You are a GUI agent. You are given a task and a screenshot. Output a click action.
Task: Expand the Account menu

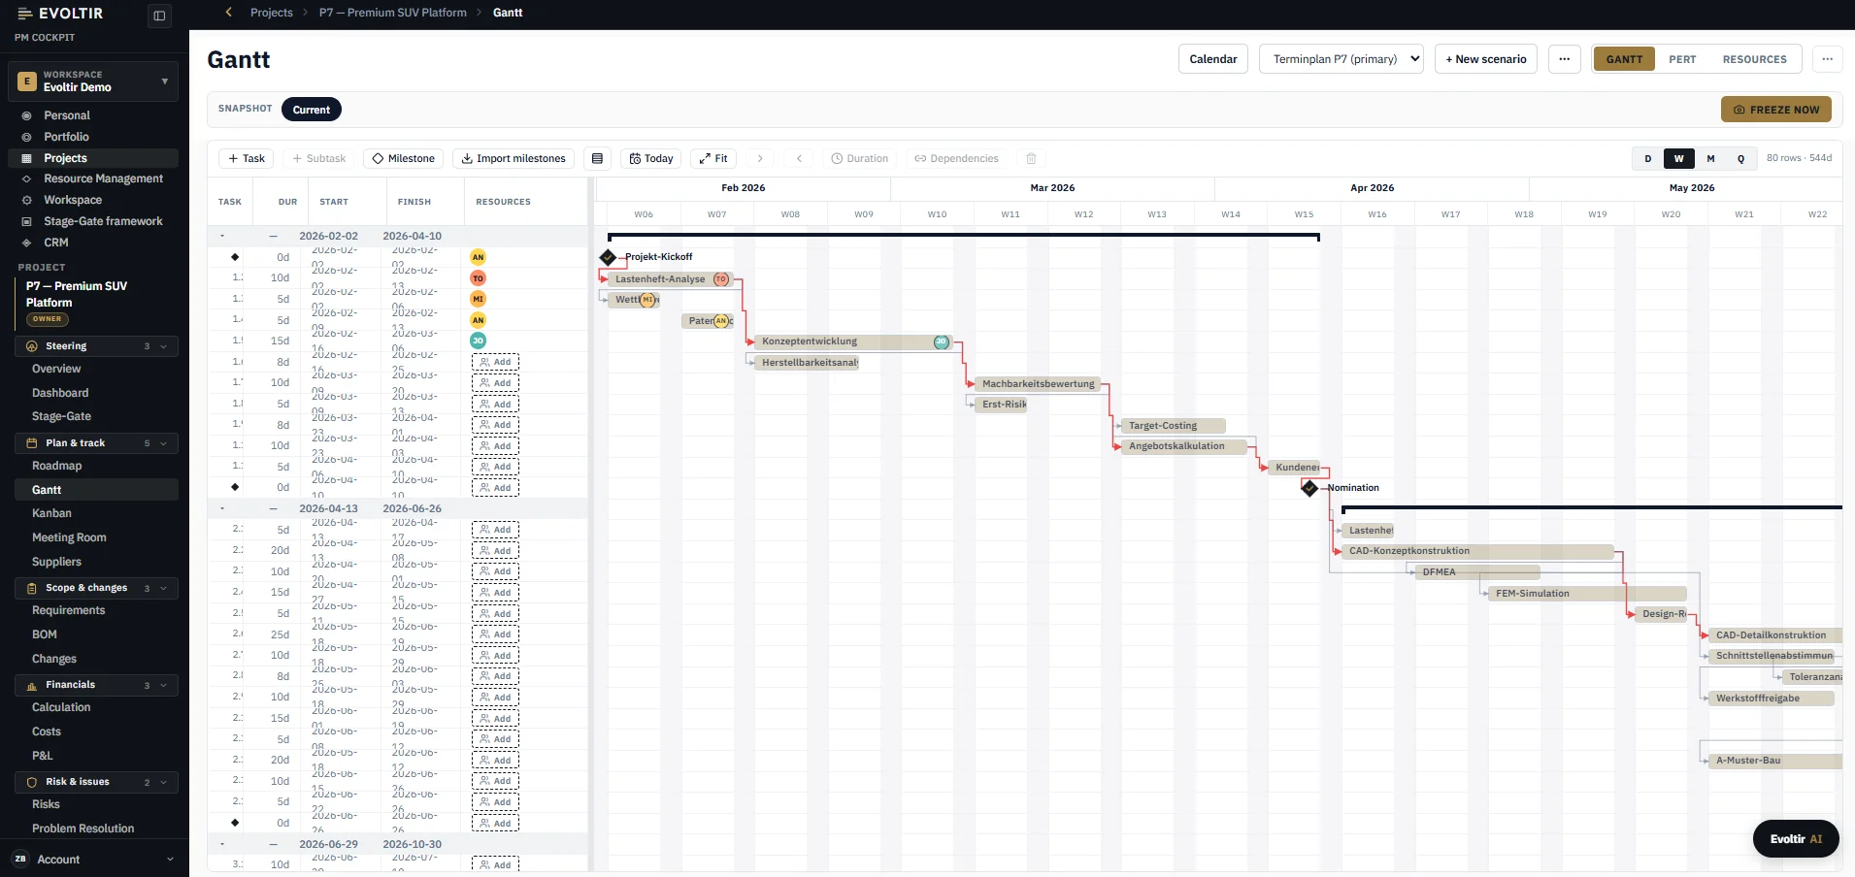[x=94, y=860]
